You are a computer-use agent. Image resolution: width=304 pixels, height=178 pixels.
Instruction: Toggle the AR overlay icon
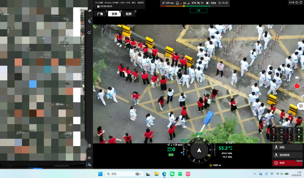point(90,146)
